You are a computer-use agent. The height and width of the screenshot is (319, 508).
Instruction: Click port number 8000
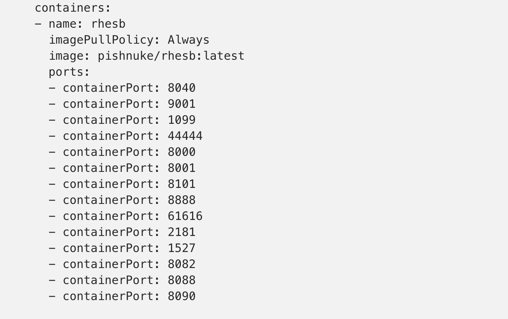click(x=182, y=152)
